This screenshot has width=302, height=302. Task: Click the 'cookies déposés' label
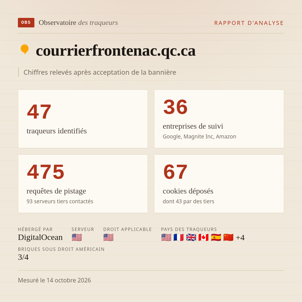pyautogui.click(x=188, y=191)
